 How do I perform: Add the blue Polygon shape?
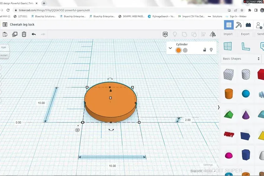coord(246,155)
